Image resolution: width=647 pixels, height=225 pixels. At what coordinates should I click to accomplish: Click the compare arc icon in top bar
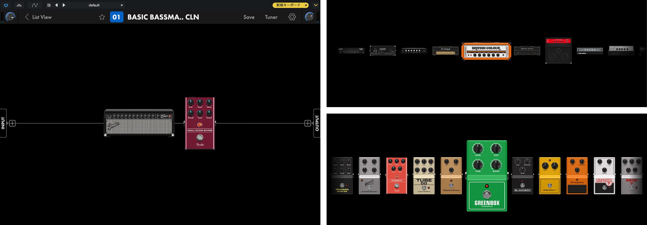tap(19, 5)
